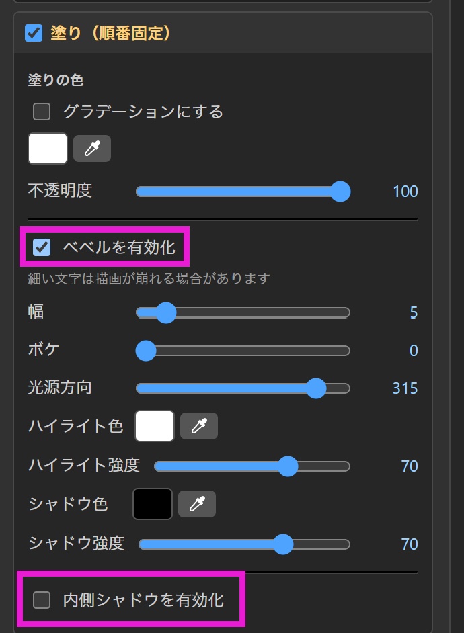Open the シャドウ色 black swatch
The height and width of the screenshot is (633, 464).
pyautogui.click(x=153, y=504)
